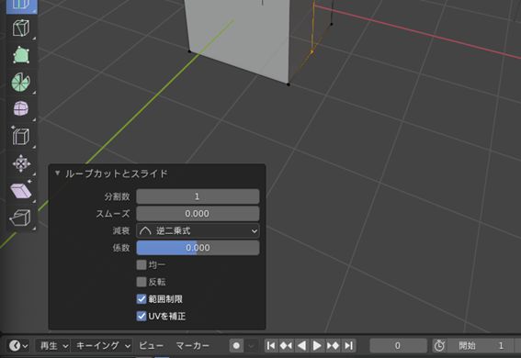Select the Knife tool in the toolbar

coord(21,28)
